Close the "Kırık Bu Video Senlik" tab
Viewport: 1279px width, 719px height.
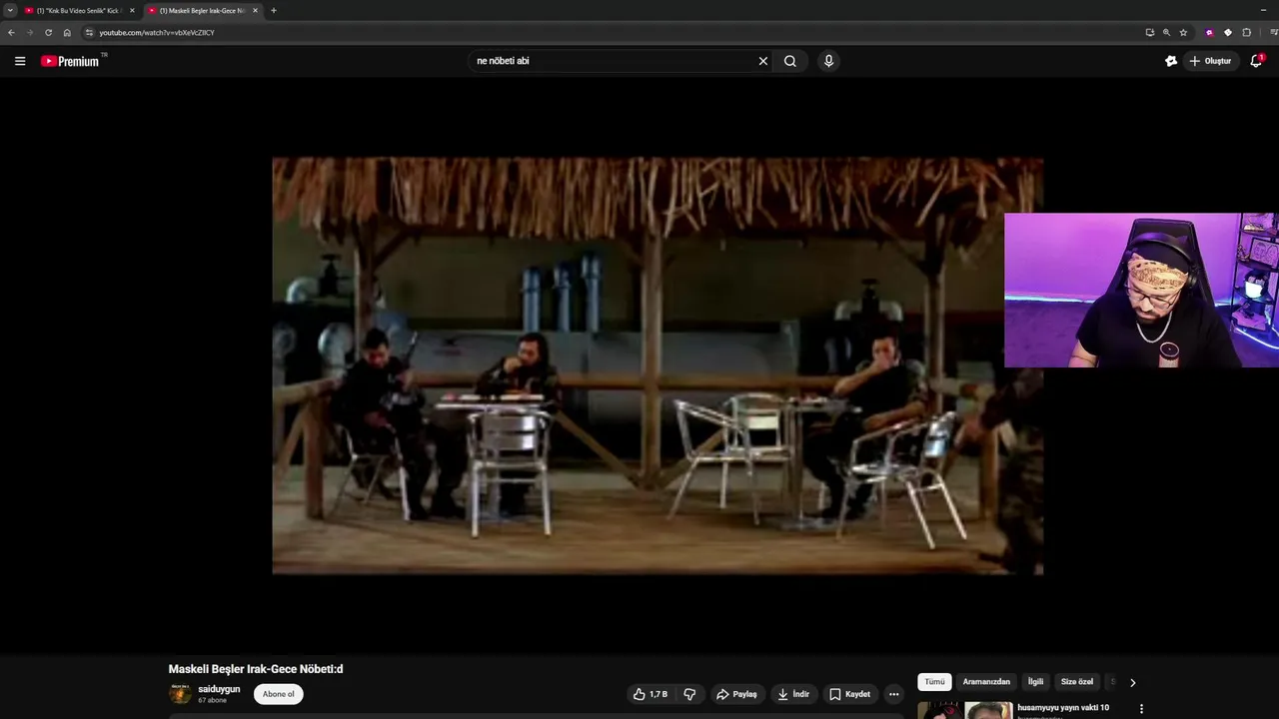pos(132,10)
